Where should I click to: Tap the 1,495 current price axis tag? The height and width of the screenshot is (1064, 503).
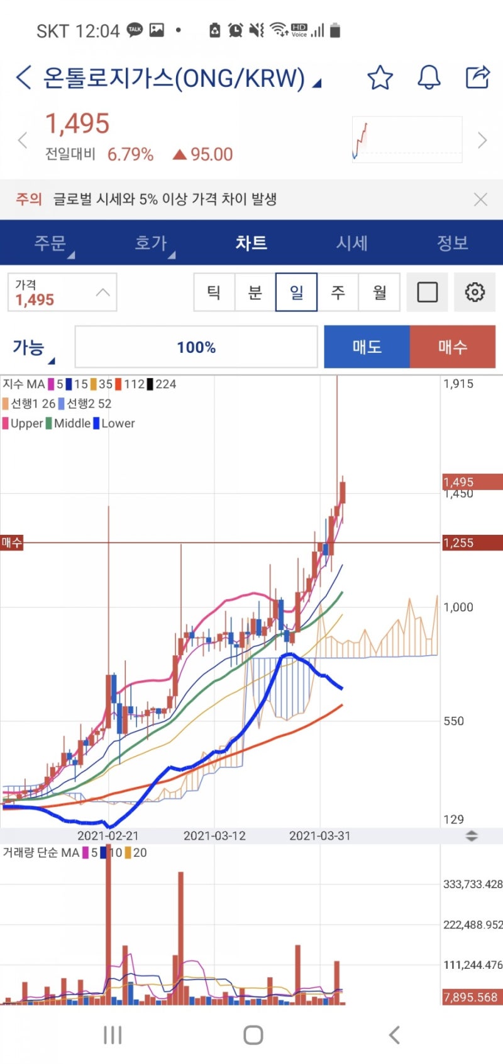pyautogui.click(x=472, y=482)
